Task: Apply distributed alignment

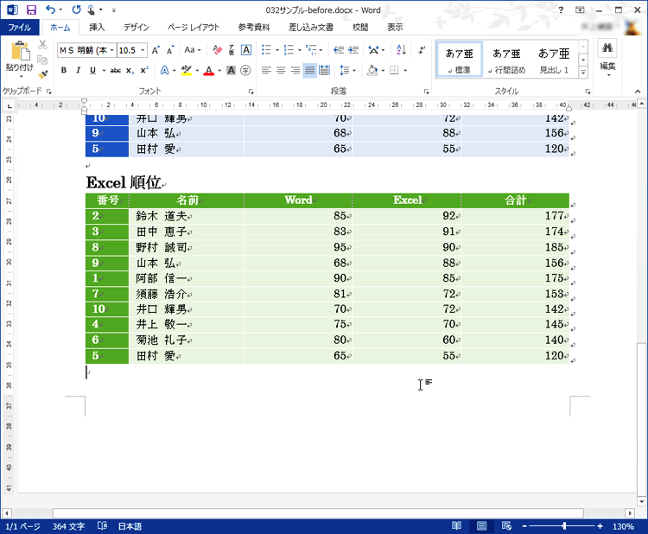Action: point(324,70)
